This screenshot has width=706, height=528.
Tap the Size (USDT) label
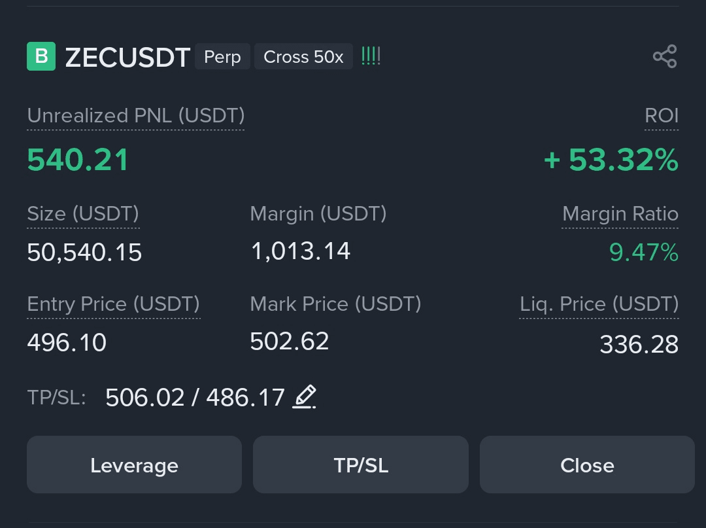point(83,214)
